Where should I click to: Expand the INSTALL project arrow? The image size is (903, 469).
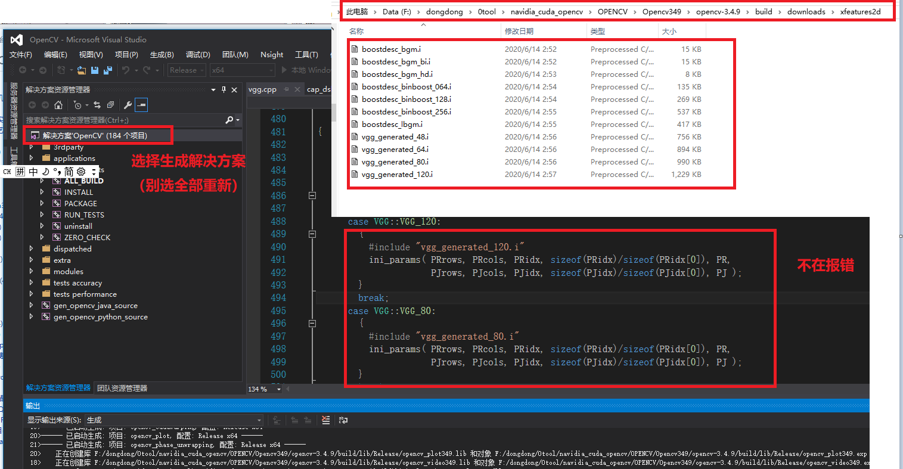42,192
